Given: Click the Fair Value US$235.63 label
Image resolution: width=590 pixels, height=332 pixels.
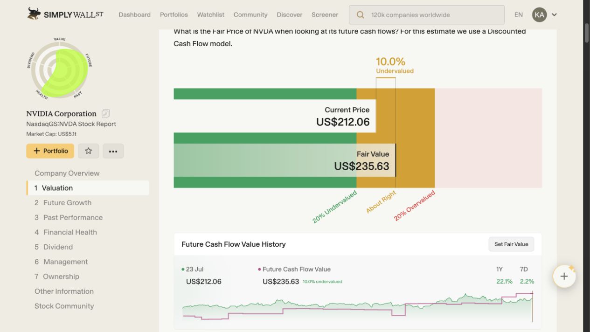Looking at the screenshot, I should click(x=361, y=161).
